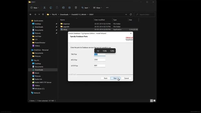Open Redmi 6A device
Viewport: 201px width, 113px height.
(x=38, y=79)
